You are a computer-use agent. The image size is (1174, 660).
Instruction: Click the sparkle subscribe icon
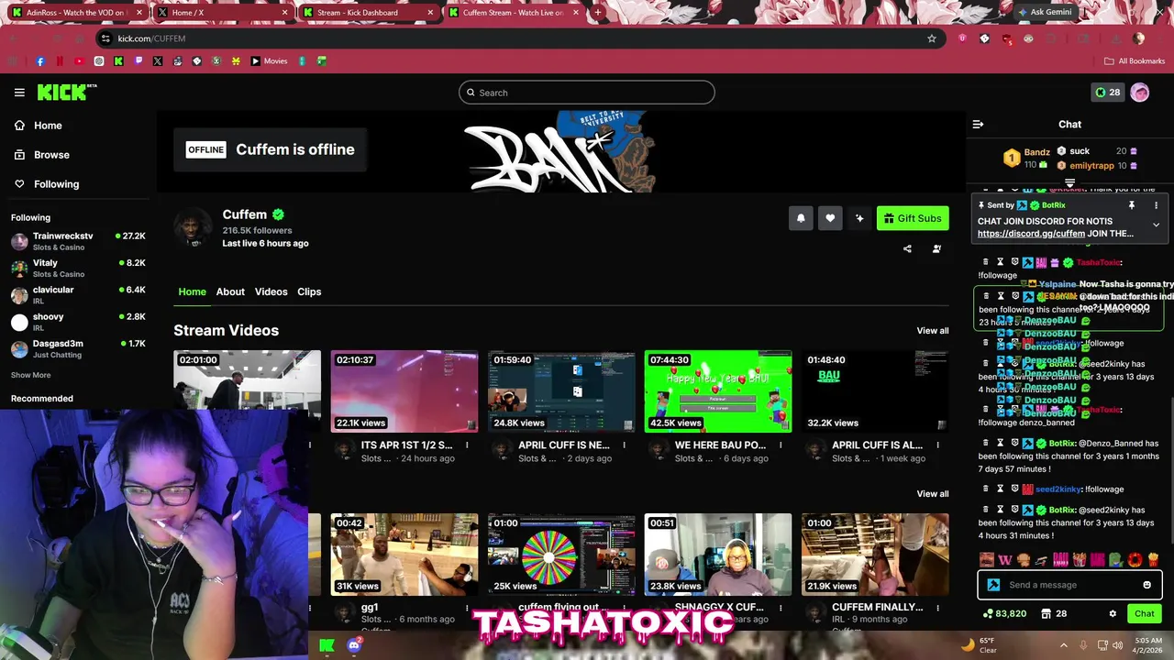click(859, 218)
